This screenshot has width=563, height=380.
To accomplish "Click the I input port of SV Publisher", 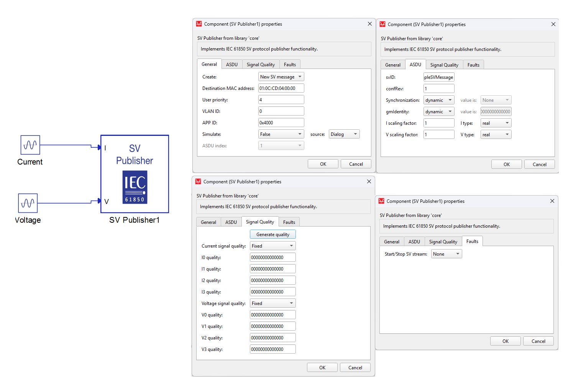I will click(99, 147).
